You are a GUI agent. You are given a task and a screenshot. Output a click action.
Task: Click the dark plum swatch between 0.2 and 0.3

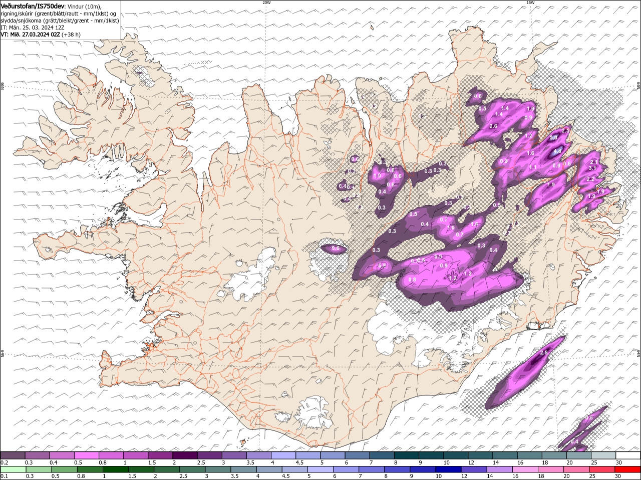pyautogui.click(x=13, y=455)
